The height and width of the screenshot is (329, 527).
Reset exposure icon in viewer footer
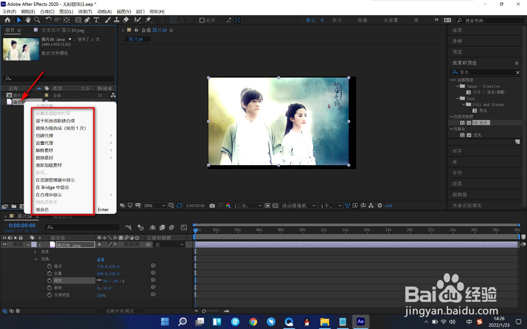click(x=380, y=206)
